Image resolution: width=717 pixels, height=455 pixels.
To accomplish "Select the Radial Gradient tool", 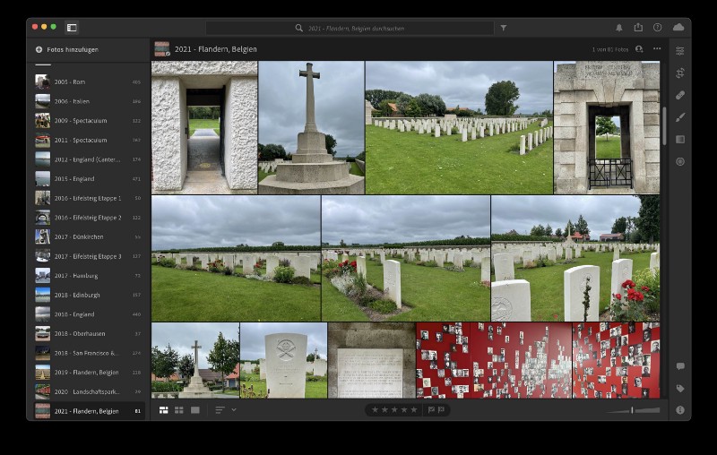I will tap(679, 162).
